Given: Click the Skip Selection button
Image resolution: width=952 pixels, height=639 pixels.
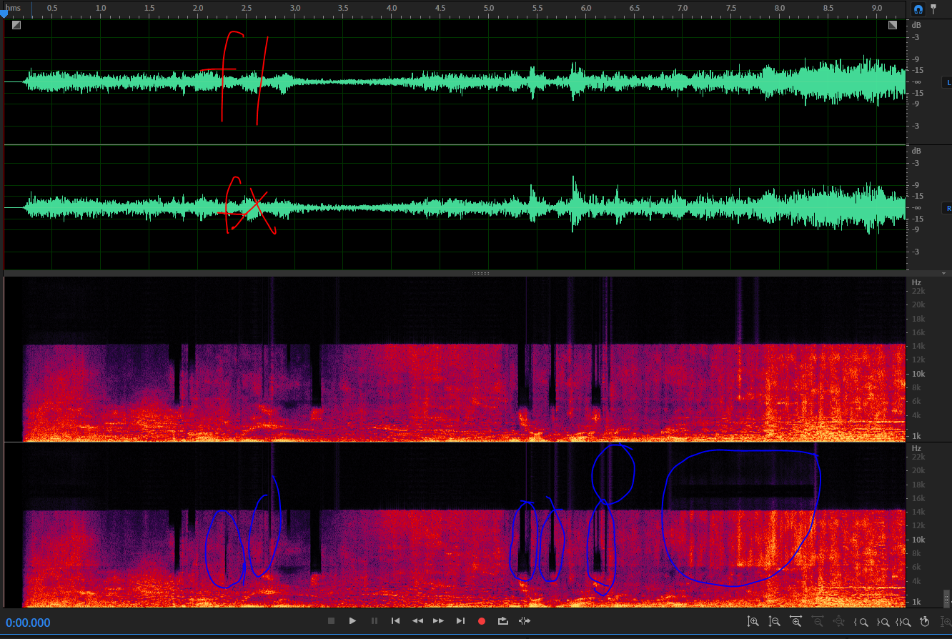Looking at the screenshot, I should coord(525,621).
